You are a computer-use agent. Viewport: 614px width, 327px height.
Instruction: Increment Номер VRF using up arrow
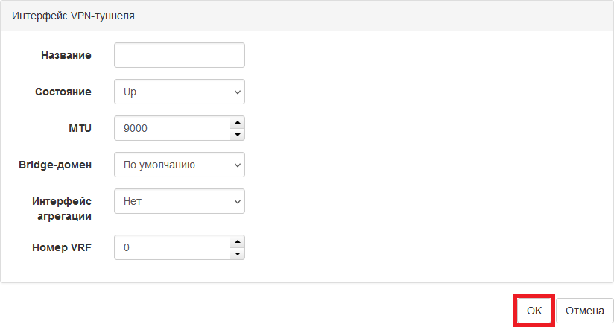tap(237, 241)
